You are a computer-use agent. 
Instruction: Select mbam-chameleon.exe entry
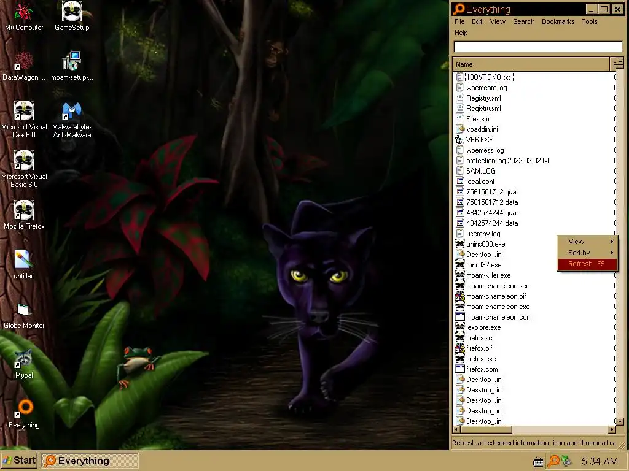click(498, 307)
